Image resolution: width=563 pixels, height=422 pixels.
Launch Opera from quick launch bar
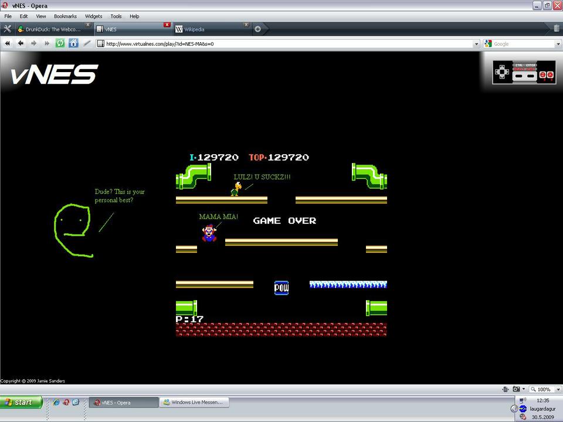click(x=66, y=402)
